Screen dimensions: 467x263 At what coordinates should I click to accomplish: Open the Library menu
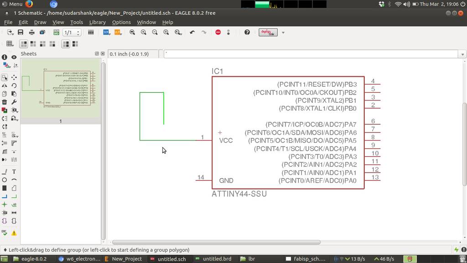98,22
